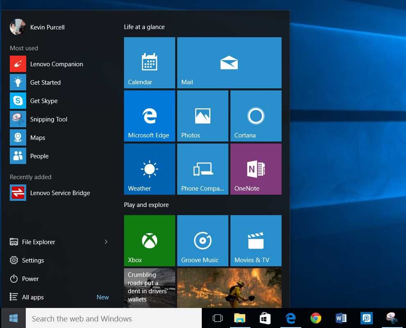Open the Mail tile
The width and height of the screenshot is (406, 328).
229,63
